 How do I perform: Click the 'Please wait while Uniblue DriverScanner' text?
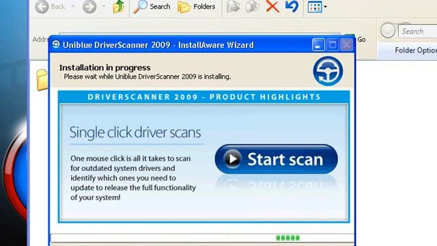coord(147,77)
